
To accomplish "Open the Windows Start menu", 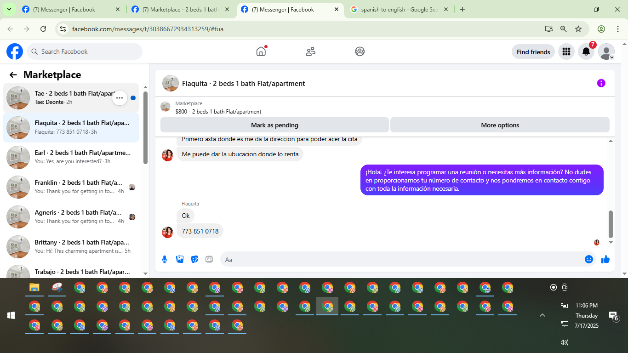I will [11, 315].
